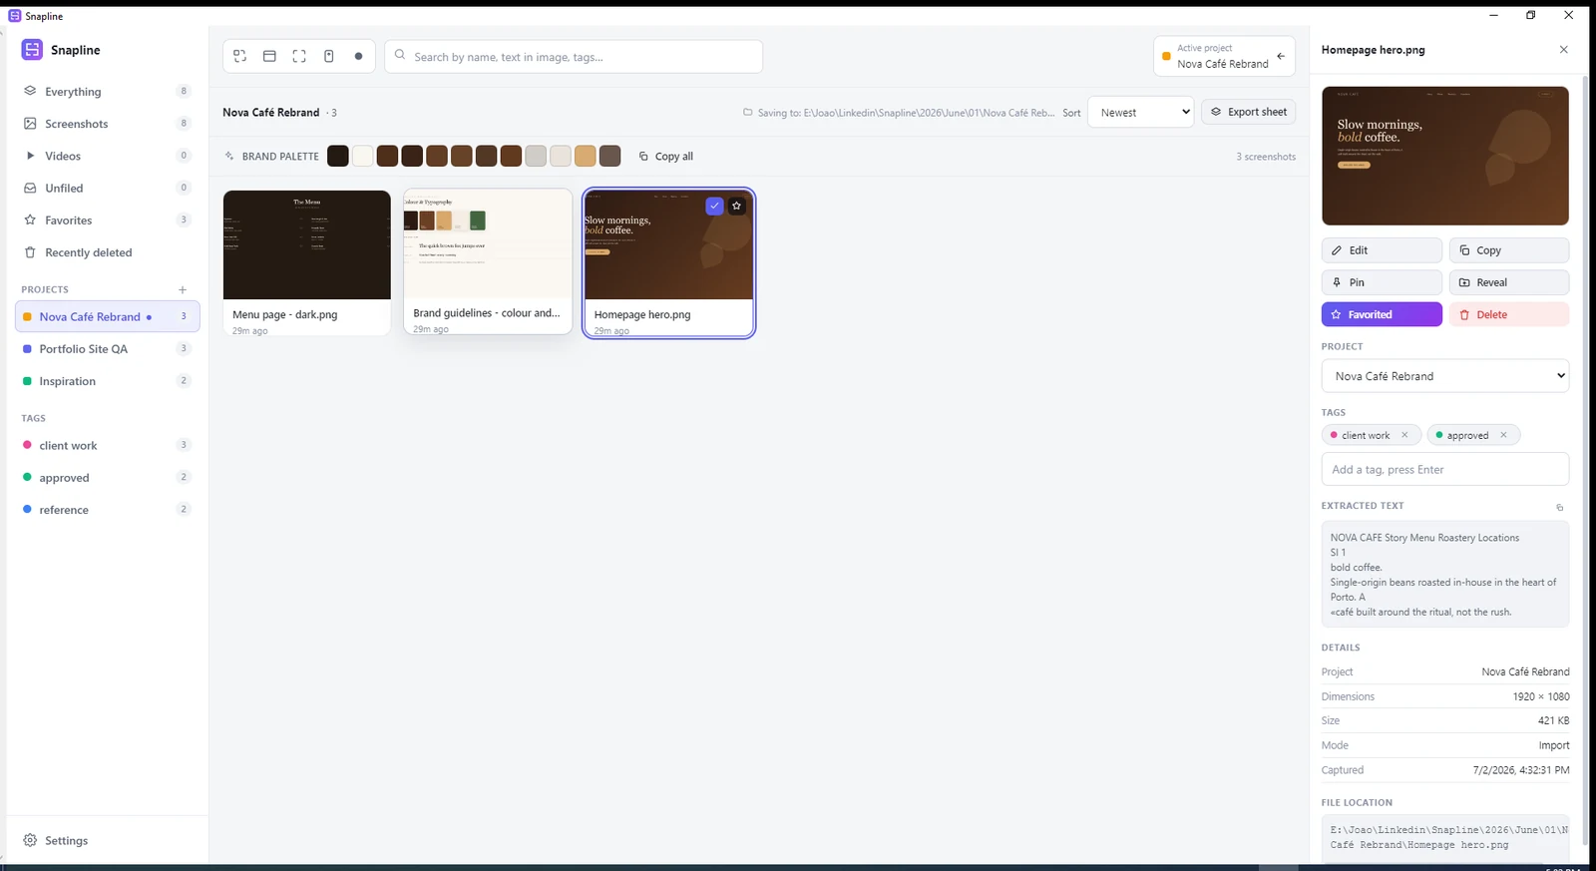Screen dimensions: 1596x871
Task: Open the 'Menu page - dark.png' thumbnail
Action: click(307, 245)
